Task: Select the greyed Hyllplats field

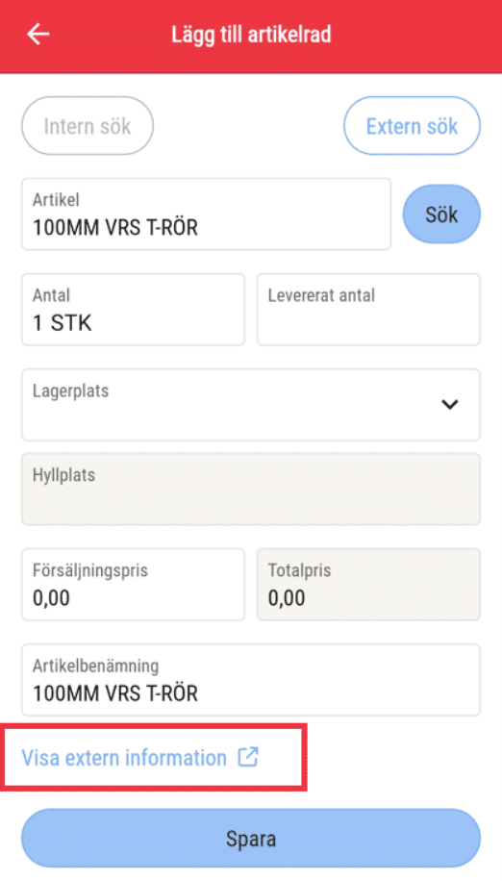Action: tap(251, 489)
